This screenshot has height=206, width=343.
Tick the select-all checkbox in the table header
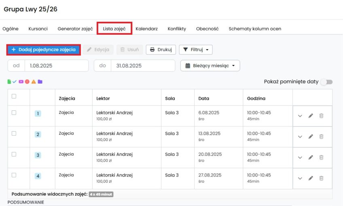(x=14, y=97)
